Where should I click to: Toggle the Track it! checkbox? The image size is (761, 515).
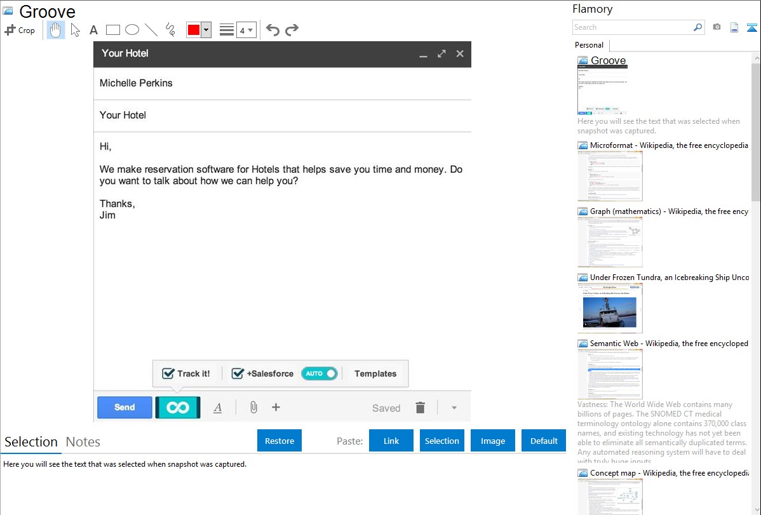[x=168, y=373]
